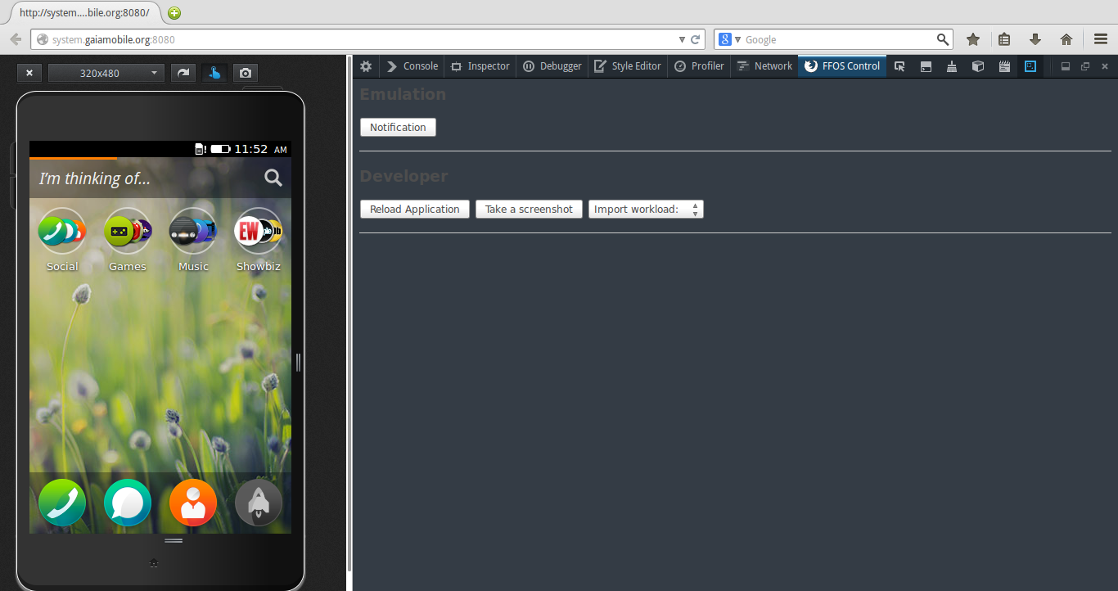Image resolution: width=1118 pixels, height=591 pixels.
Task: Click the paintbrush eyedropper icon in devtools toolbar
Action: (x=952, y=66)
